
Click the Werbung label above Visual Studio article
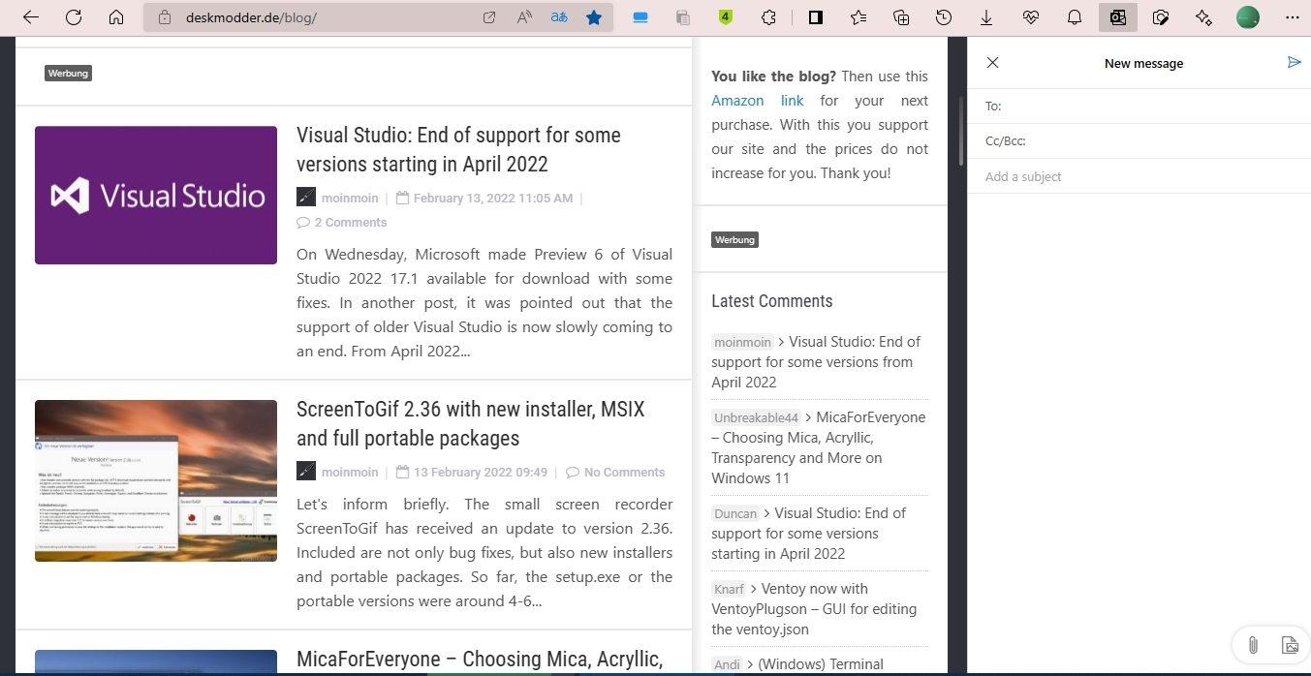point(68,73)
